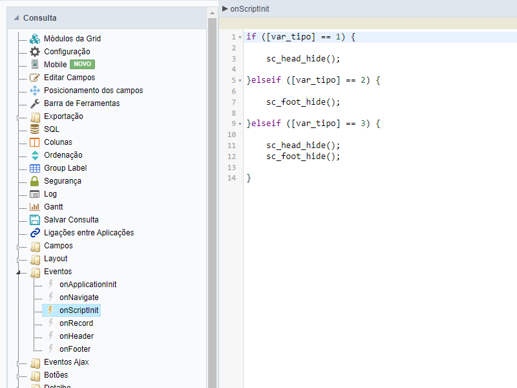Click the onHeader lightning bolt icon
Image resolution: width=517 pixels, height=388 pixels.
50,336
